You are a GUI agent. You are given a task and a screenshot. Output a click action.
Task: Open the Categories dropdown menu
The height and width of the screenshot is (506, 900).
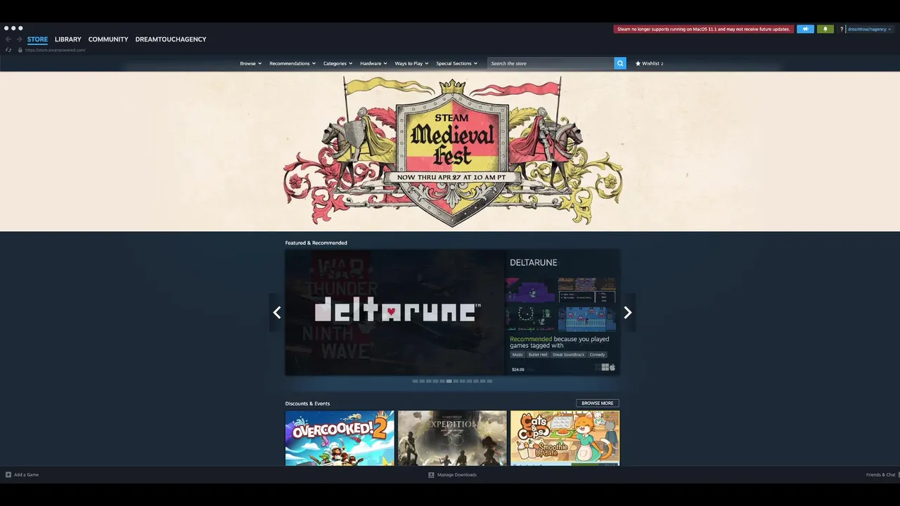337,63
